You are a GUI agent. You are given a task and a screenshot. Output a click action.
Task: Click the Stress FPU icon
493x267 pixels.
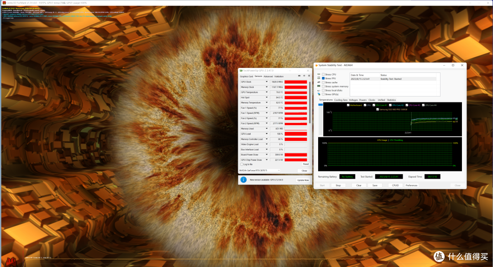319,78
